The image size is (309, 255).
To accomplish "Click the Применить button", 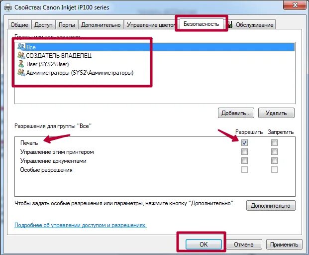I will point(284,245).
